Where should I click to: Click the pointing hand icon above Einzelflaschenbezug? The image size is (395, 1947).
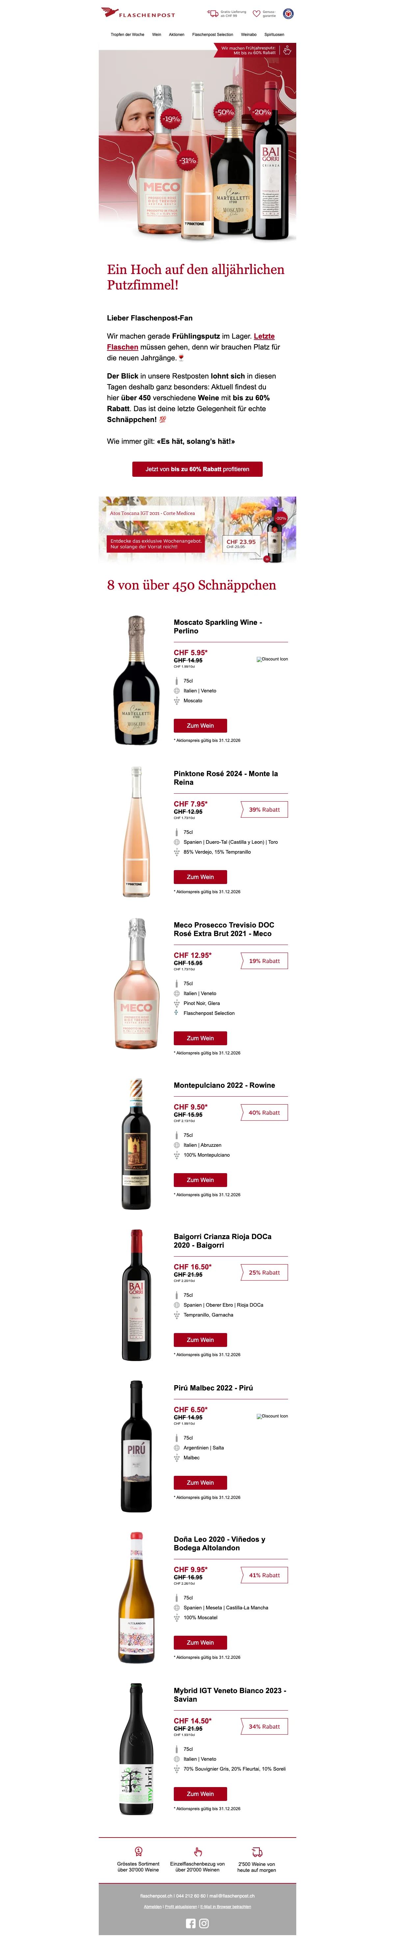tap(198, 1851)
